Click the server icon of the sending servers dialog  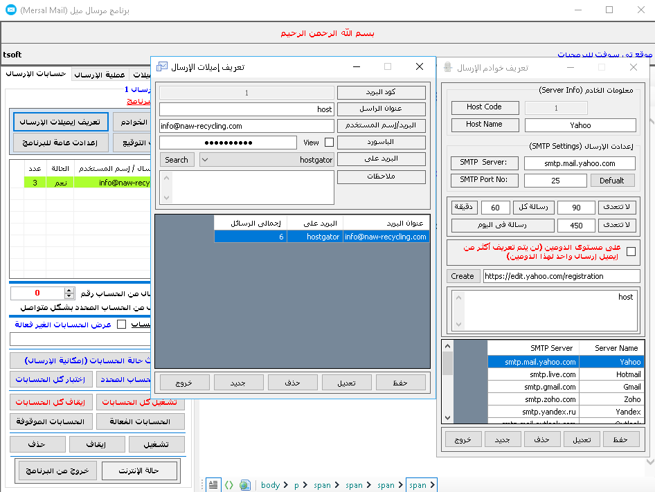[x=447, y=67]
